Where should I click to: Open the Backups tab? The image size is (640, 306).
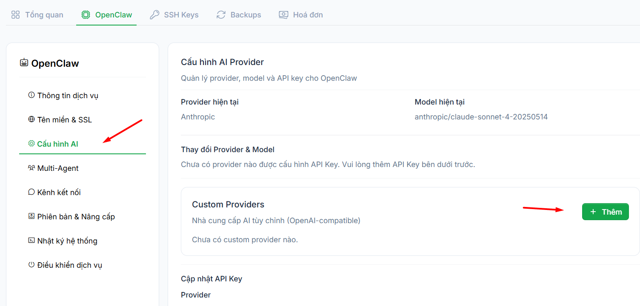pyautogui.click(x=239, y=15)
